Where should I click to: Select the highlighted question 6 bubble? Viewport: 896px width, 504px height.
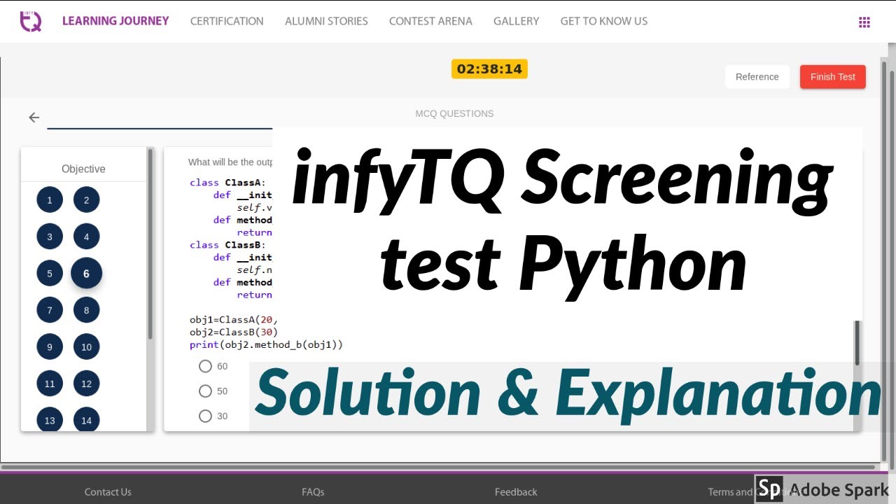coord(86,273)
